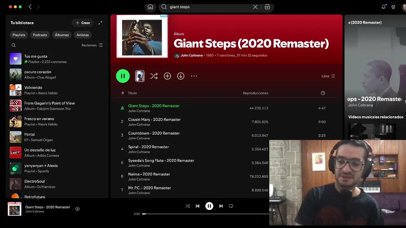Search inside Tu biblioteca with magnifier icon
This screenshot has width=406, height=228.
tap(14, 45)
